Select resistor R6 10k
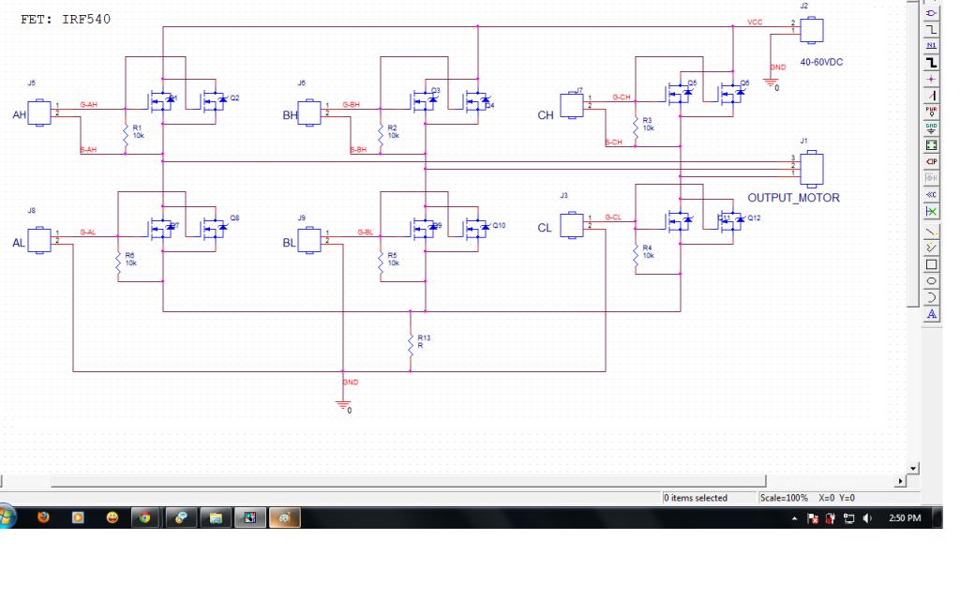Viewport: 960px width, 600px height. 118,262
